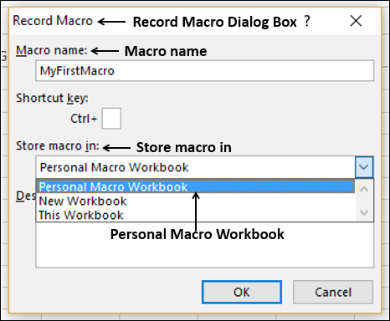Confirm recording with the OK button
The width and height of the screenshot is (390, 321).
pyautogui.click(x=242, y=293)
